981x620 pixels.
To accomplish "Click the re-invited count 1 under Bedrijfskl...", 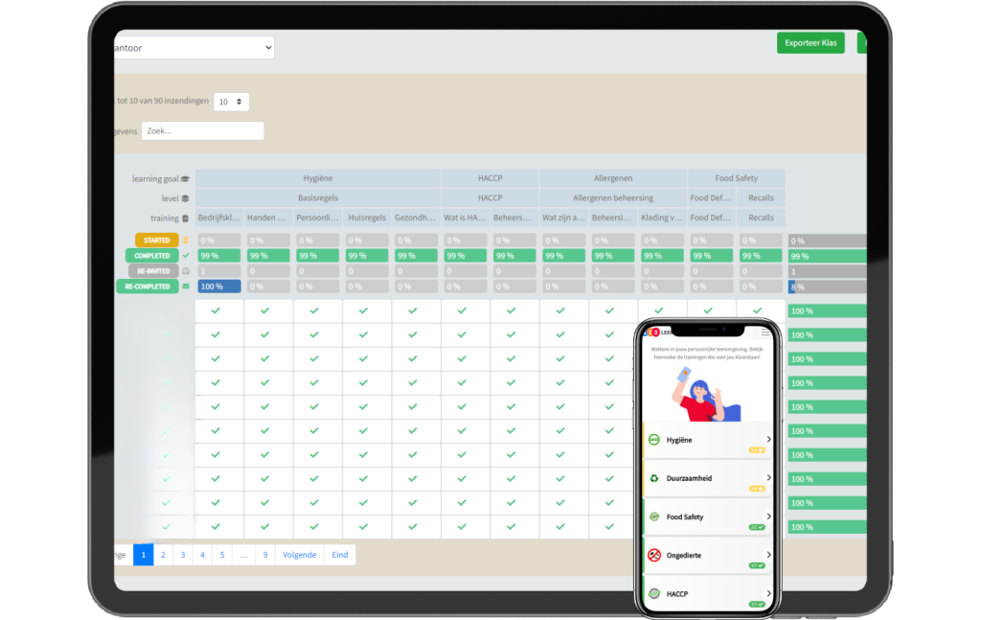I will [219, 271].
